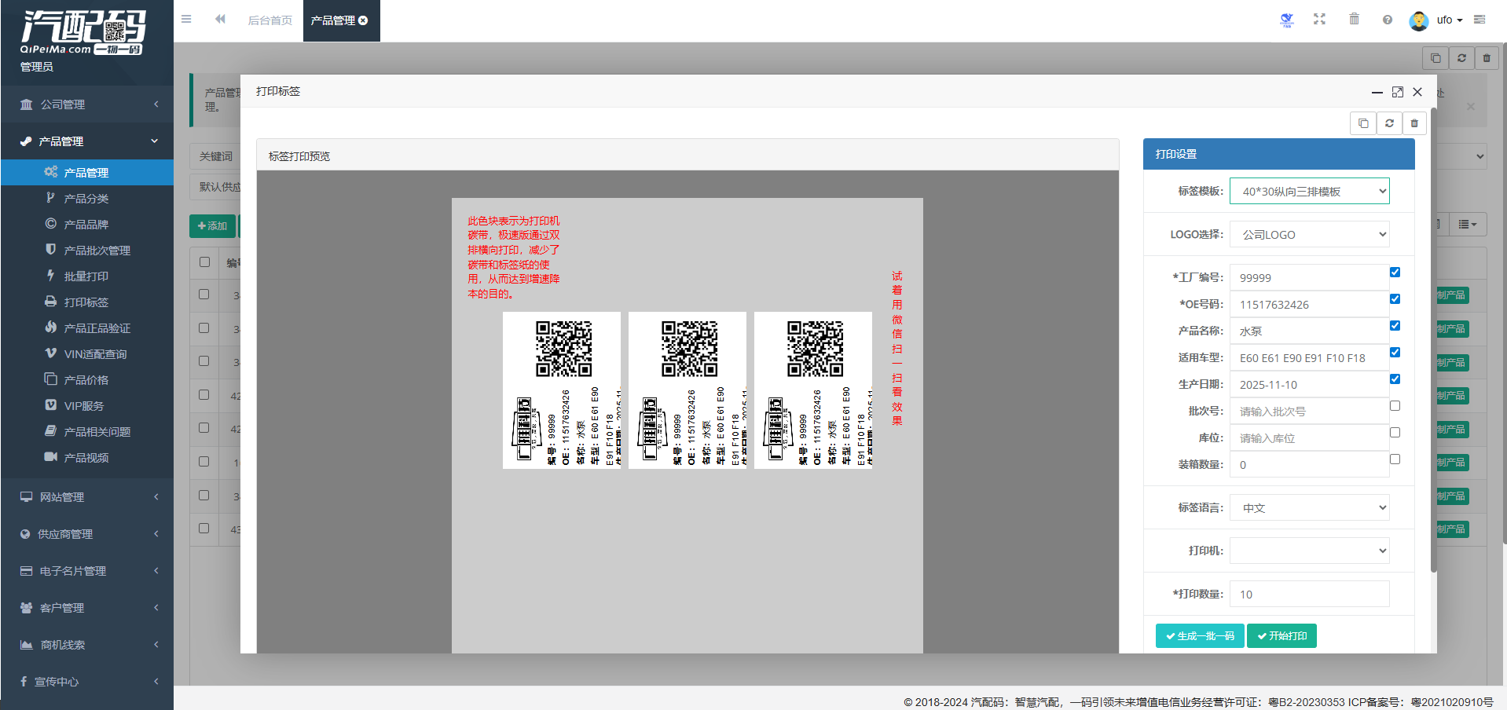Viewport: 1507px width, 710px height.
Task: Click the copy icon in print dialog toolbar
Action: 1363,123
